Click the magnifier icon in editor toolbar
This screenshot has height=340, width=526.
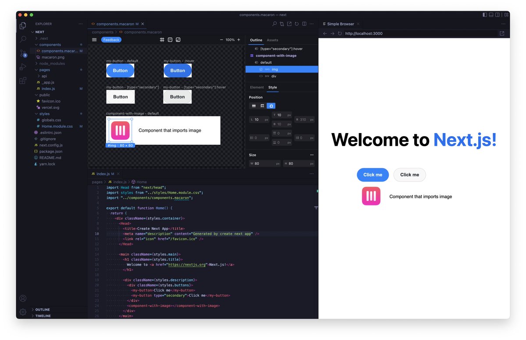click(x=274, y=24)
